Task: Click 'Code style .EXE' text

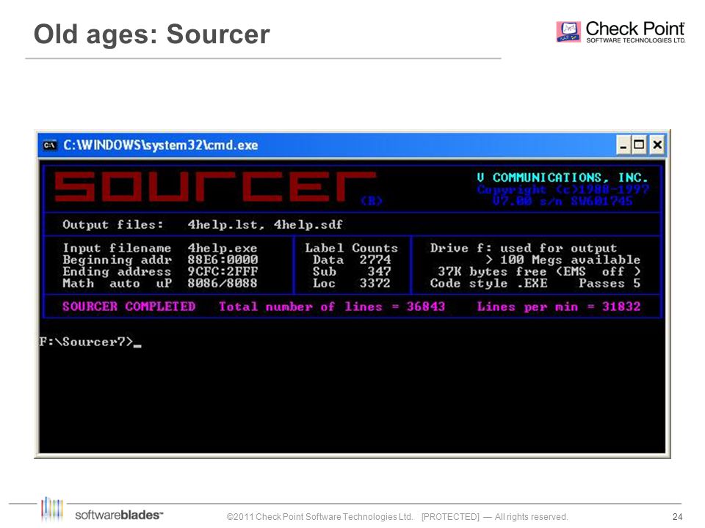Action: (x=489, y=283)
